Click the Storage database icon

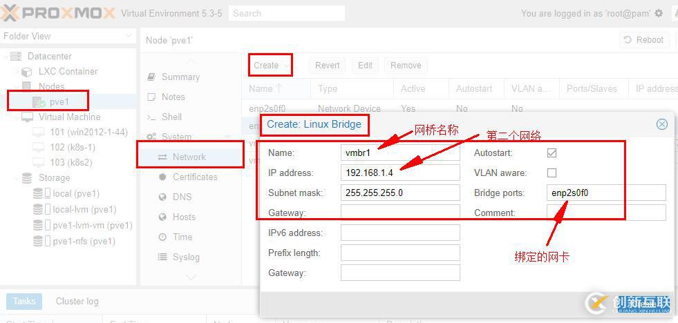pos(27,178)
